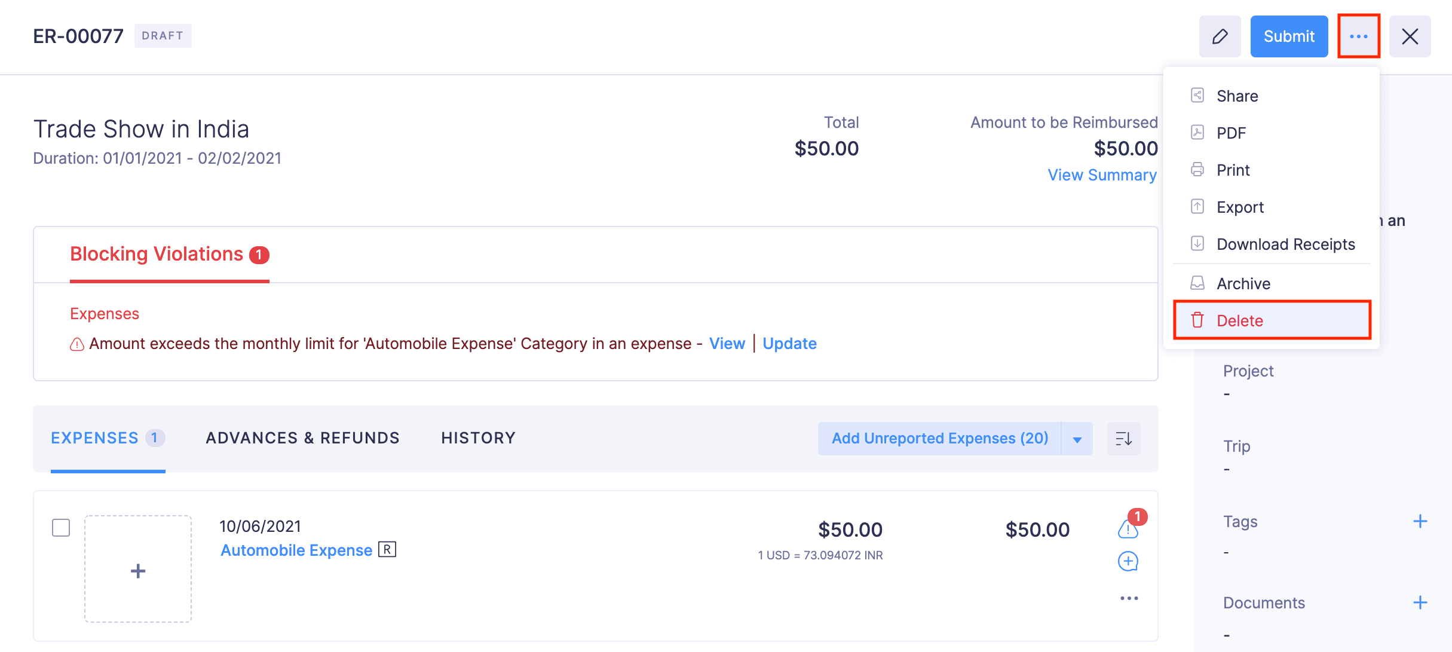Close the report with the X icon
The width and height of the screenshot is (1452, 652).
pyautogui.click(x=1410, y=36)
